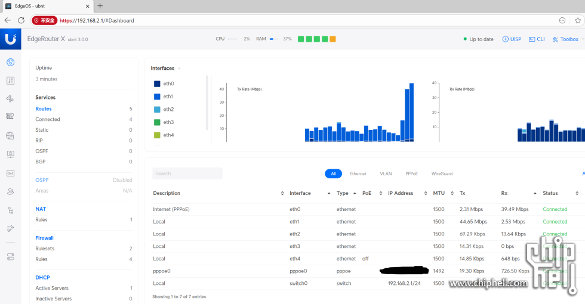Open the Firewall link
The image size is (585, 304).
[44, 238]
